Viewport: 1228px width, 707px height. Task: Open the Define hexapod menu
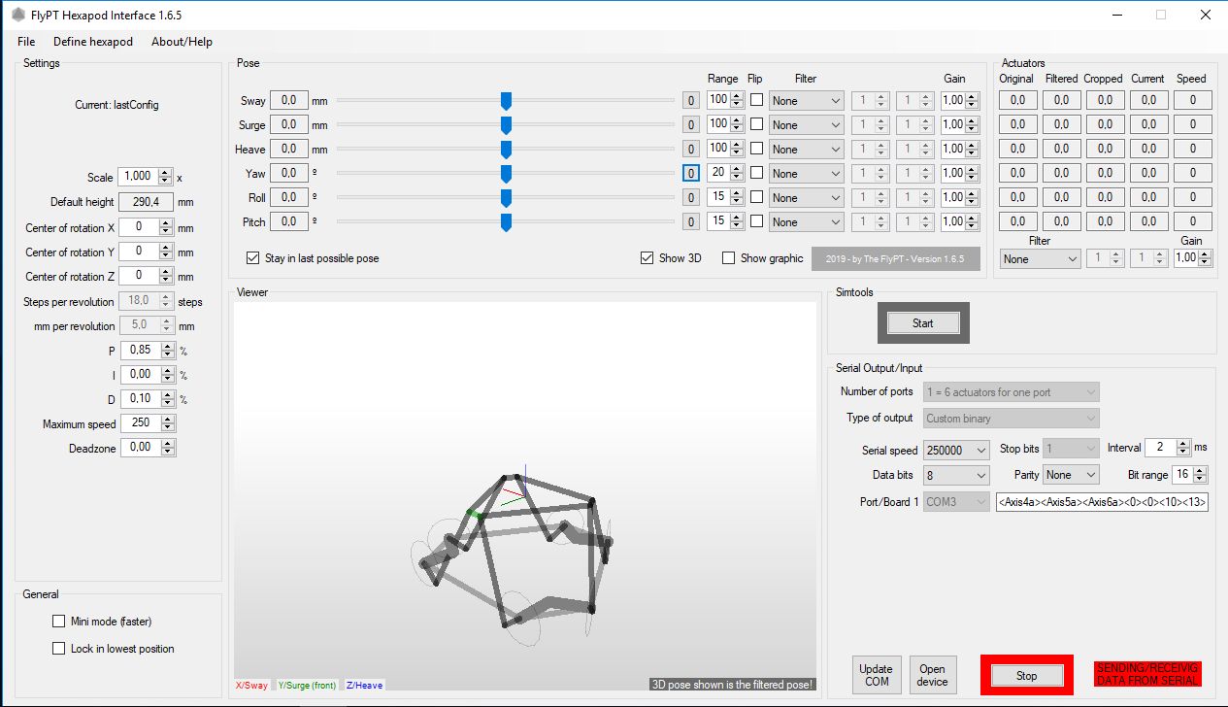click(92, 42)
